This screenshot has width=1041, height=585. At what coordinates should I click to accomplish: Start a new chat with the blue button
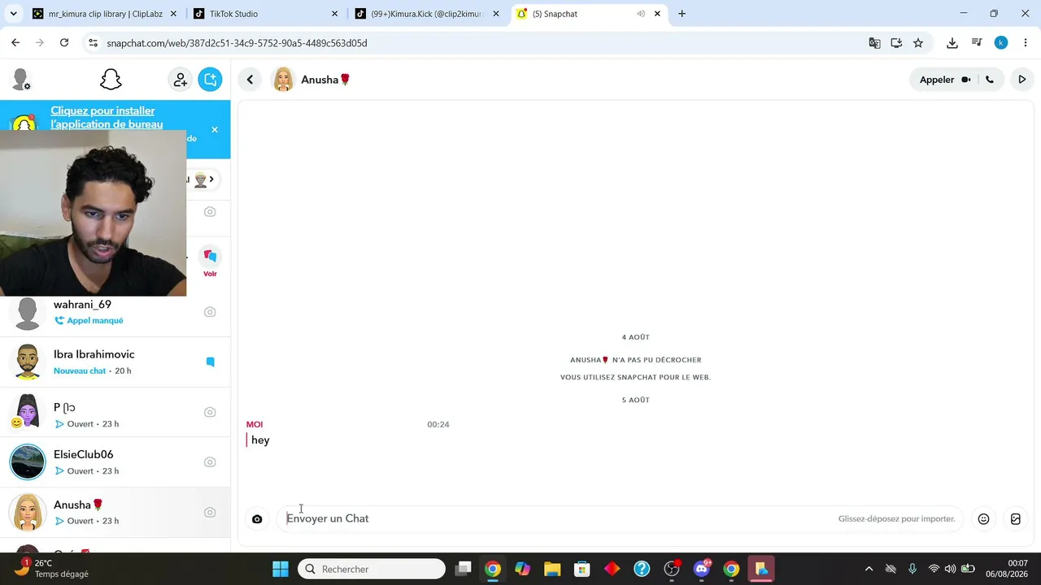coord(210,80)
